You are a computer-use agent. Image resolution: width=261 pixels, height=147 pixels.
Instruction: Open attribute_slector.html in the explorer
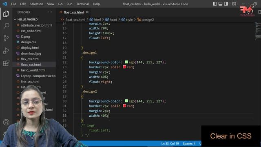tap(36, 25)
